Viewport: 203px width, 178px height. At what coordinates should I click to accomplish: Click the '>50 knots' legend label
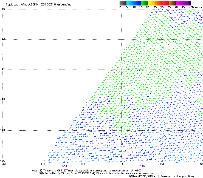point(195,7)
